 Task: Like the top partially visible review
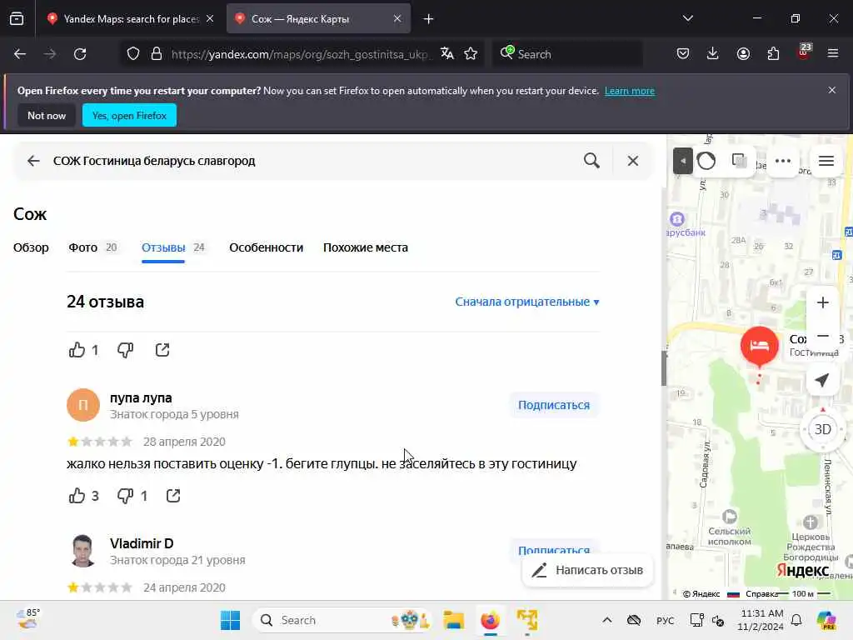(77, 349)
